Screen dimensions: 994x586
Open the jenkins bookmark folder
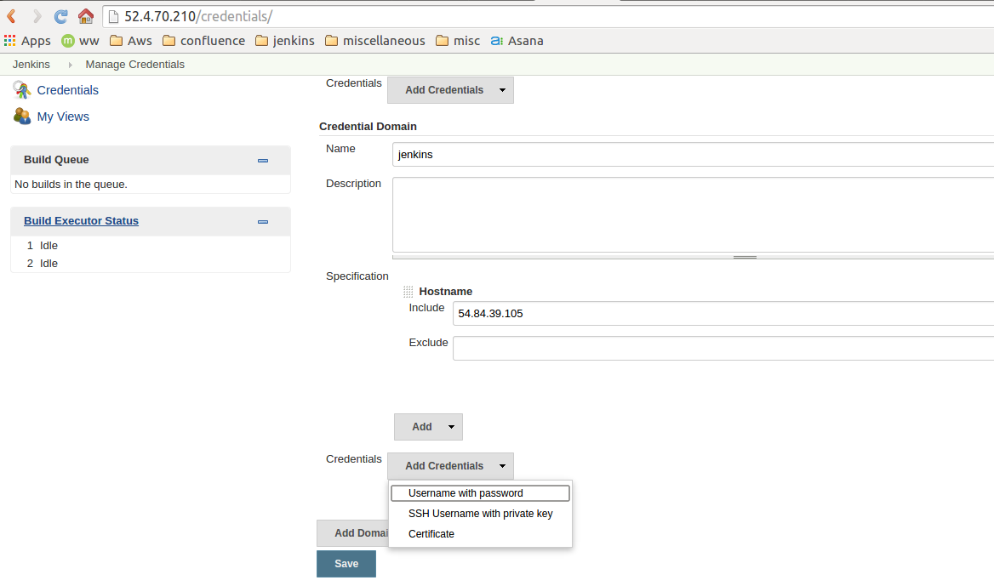tap(284, 41)
